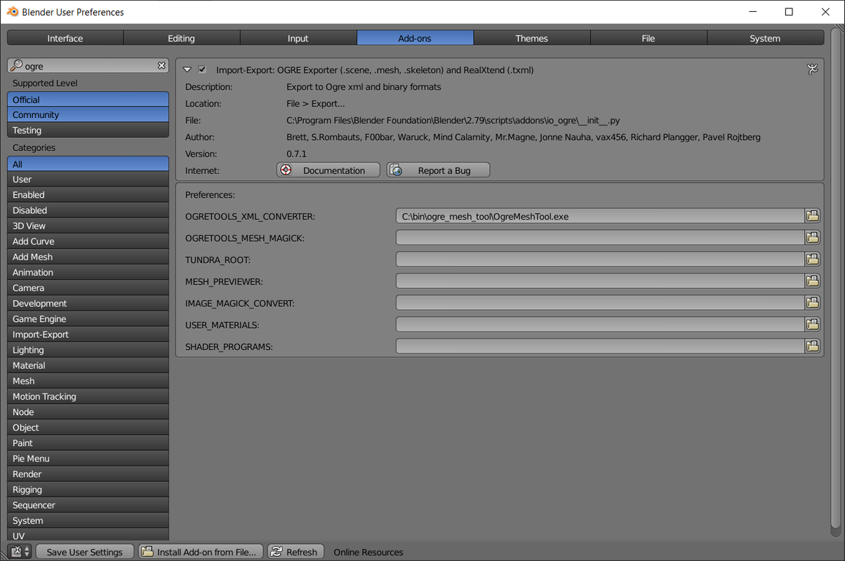
Task: Select the Camera category
Action: pyautogui.click(x=88, y=288)
